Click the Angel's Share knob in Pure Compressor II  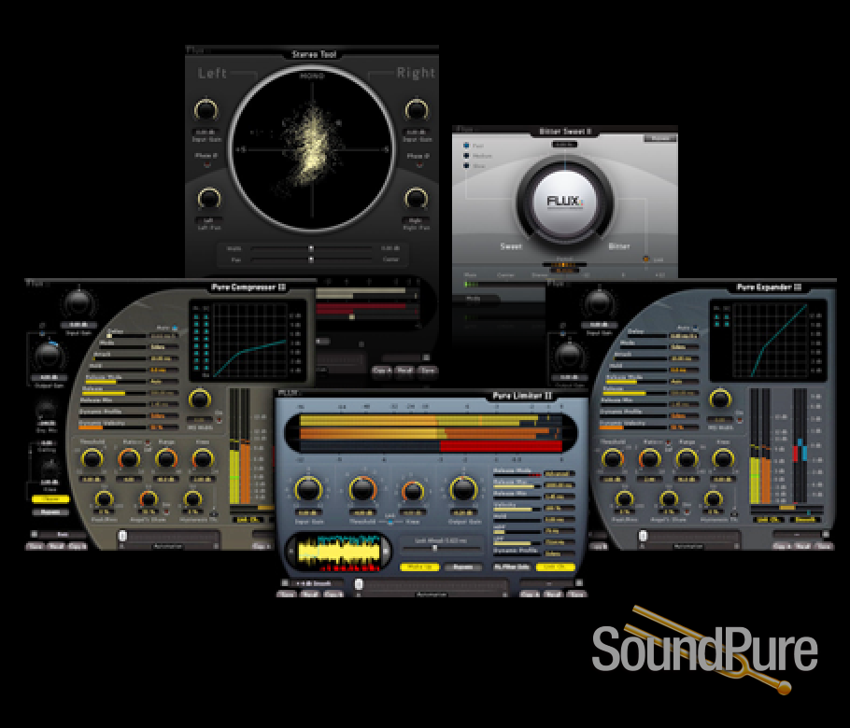click(148, 499)
